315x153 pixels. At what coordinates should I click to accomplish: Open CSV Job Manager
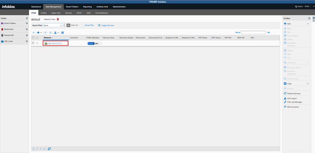pos(294,102)
